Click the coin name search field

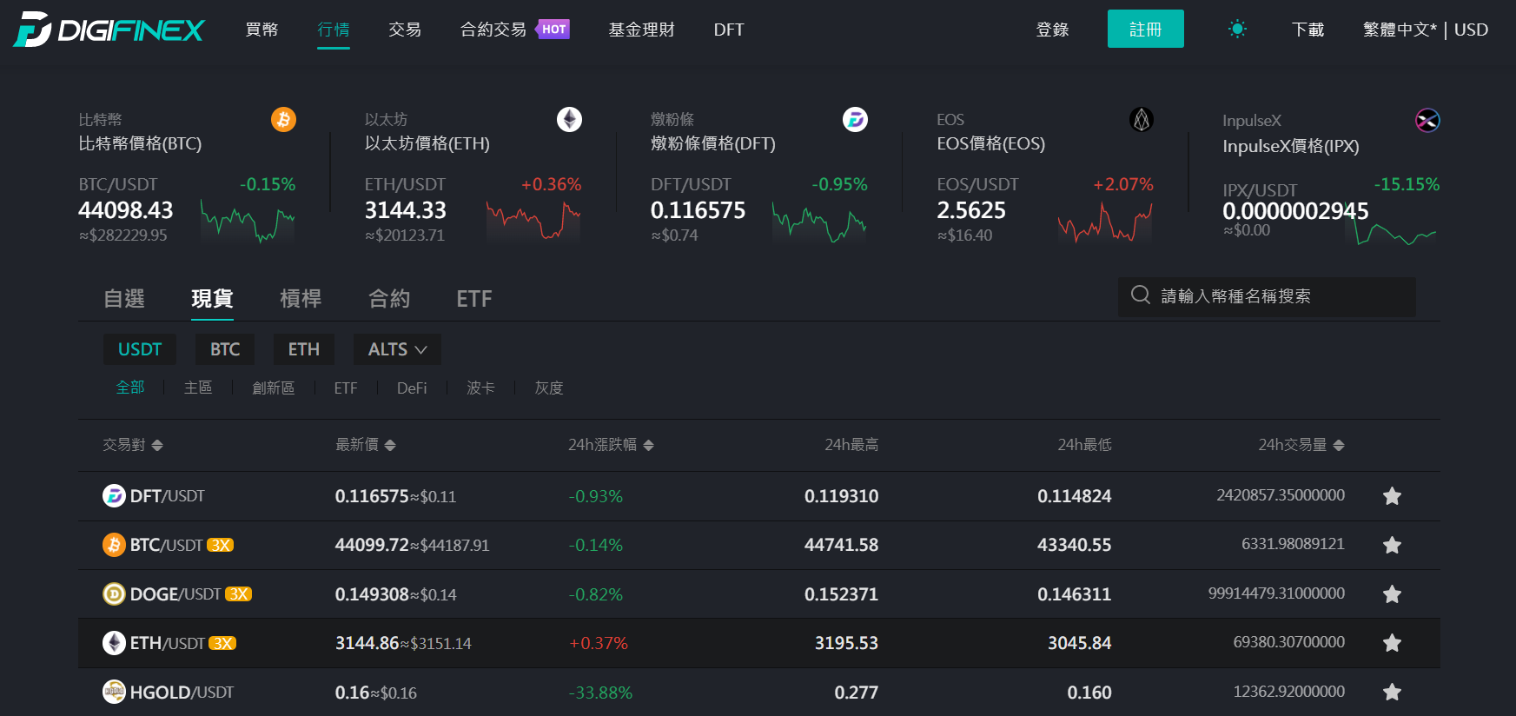click(x=1267, y=296)
